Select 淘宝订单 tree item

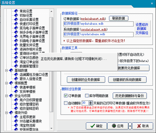[x=29, y=62]
